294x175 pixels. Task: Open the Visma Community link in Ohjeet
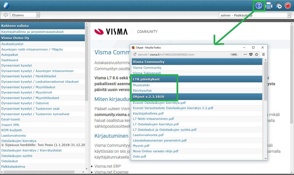(147, 67)
